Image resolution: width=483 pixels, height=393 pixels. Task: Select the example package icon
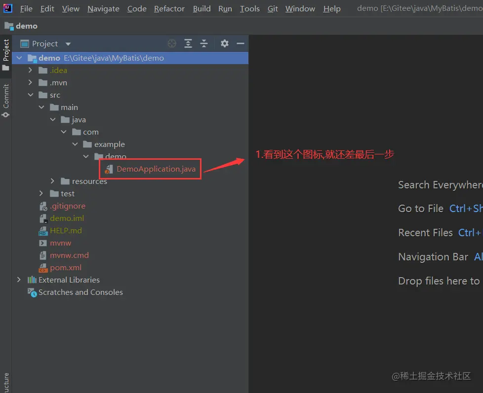[87, 144]
